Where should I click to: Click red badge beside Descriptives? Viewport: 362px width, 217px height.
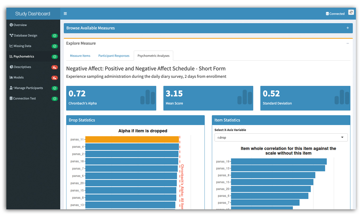55,67
